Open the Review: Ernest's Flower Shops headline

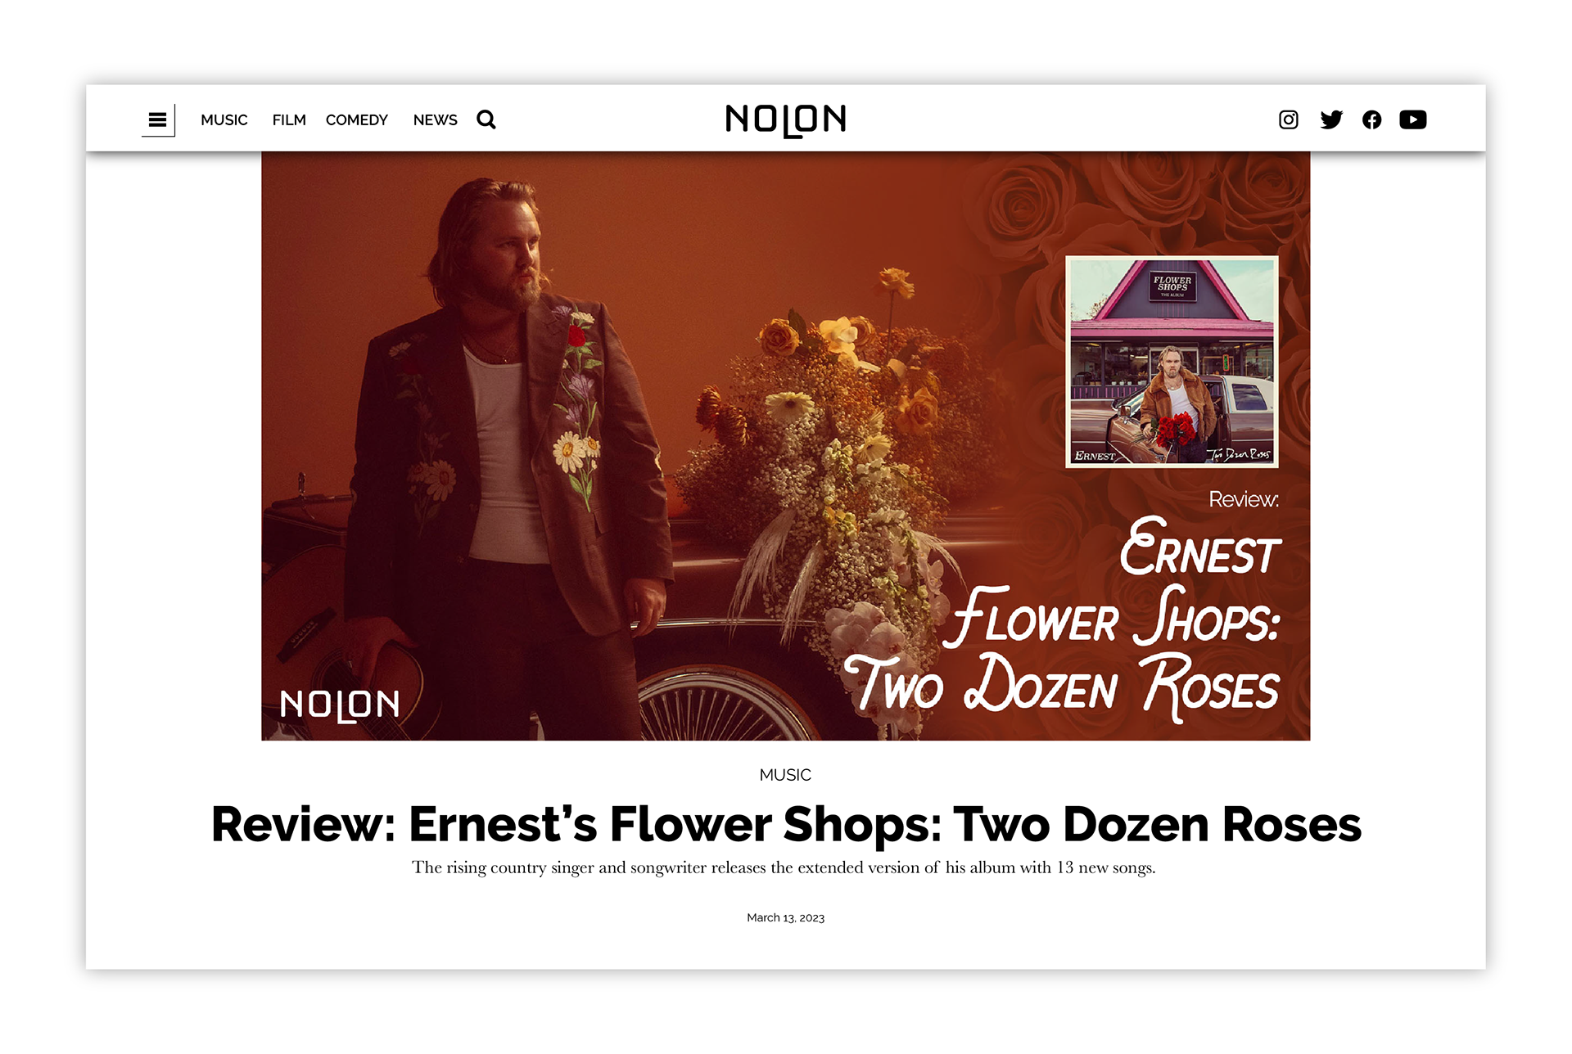[x=786, y=823]
